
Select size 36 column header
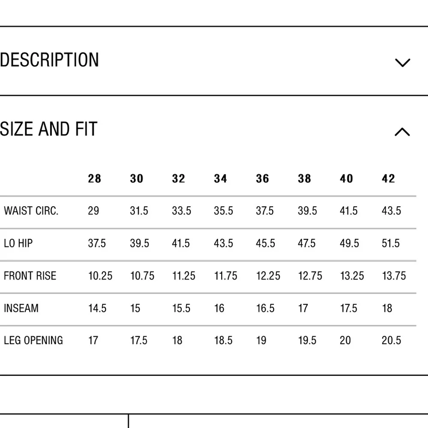pos(262,179)
